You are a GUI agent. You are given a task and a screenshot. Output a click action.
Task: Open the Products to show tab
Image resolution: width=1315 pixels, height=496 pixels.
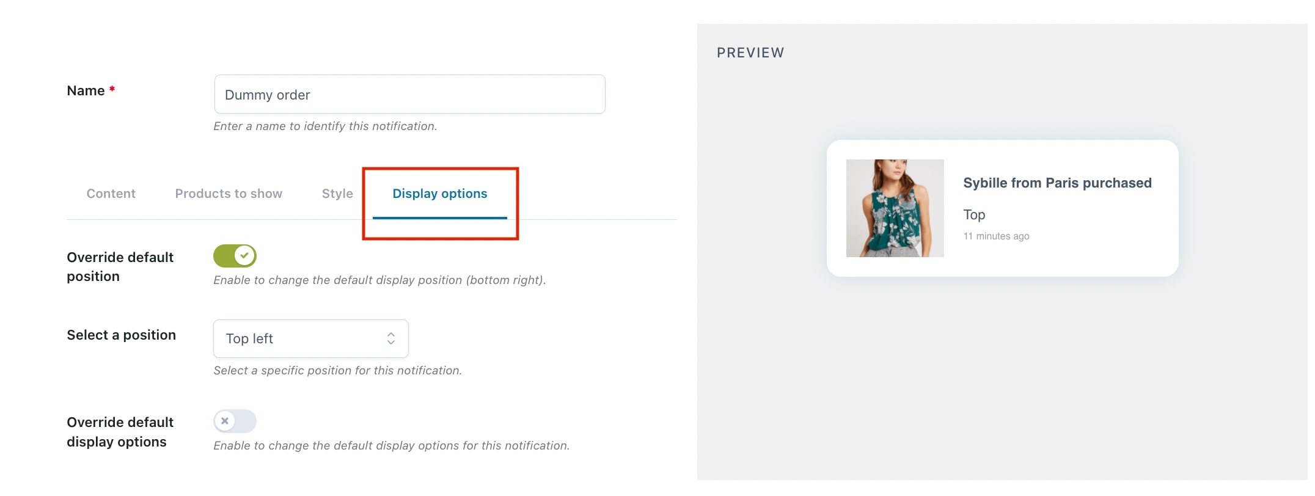click(x=229, y=194)
